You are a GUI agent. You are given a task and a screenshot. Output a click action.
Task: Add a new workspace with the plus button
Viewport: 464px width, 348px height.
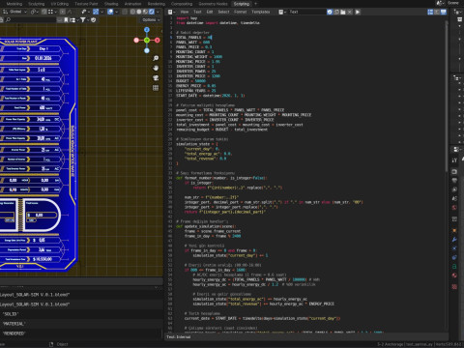256,4
